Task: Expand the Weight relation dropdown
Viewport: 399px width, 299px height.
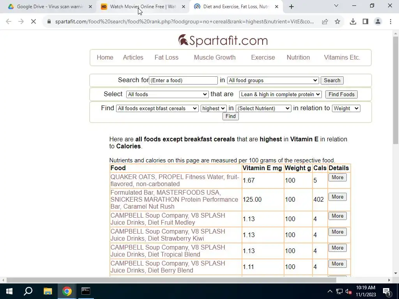Action: 346,108
